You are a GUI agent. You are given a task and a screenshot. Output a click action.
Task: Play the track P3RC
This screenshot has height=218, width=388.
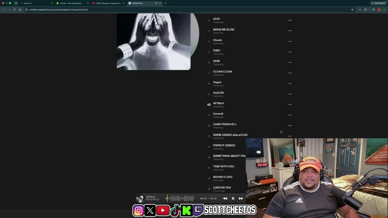click(216, 51)
